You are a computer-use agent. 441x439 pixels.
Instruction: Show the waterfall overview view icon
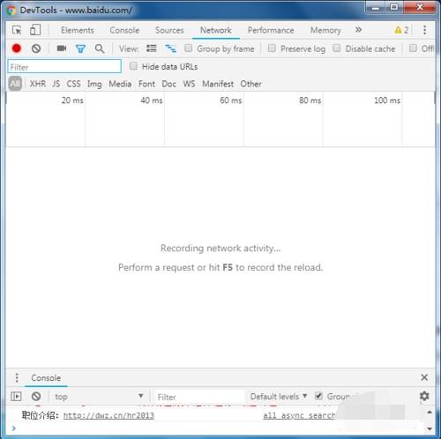tap(170, 48)
